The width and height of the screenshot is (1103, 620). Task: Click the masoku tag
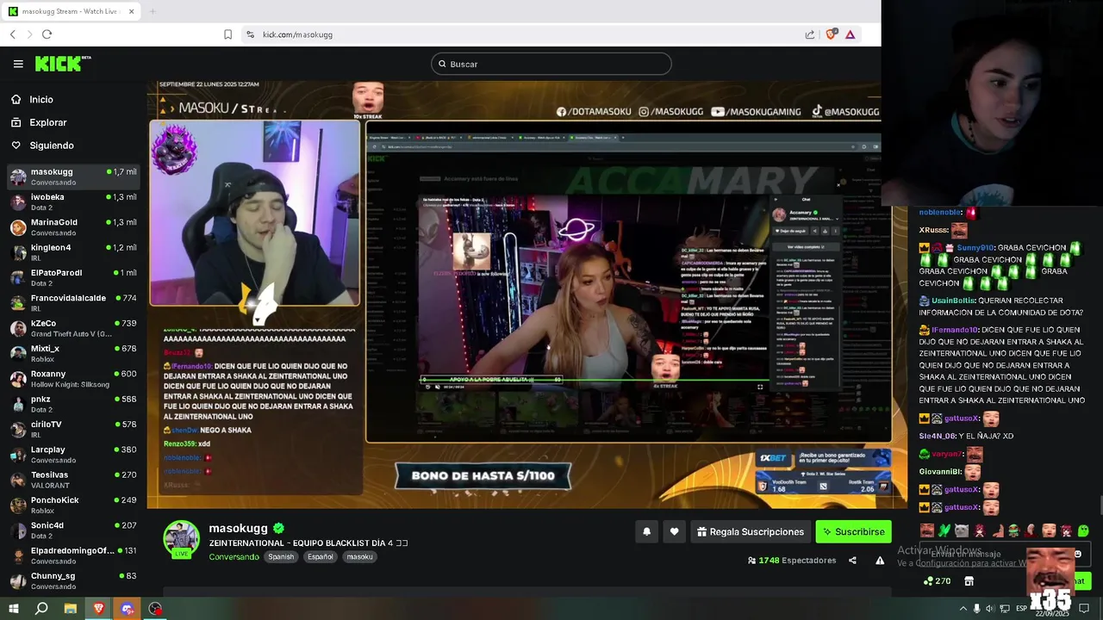[x=359, y=556]
